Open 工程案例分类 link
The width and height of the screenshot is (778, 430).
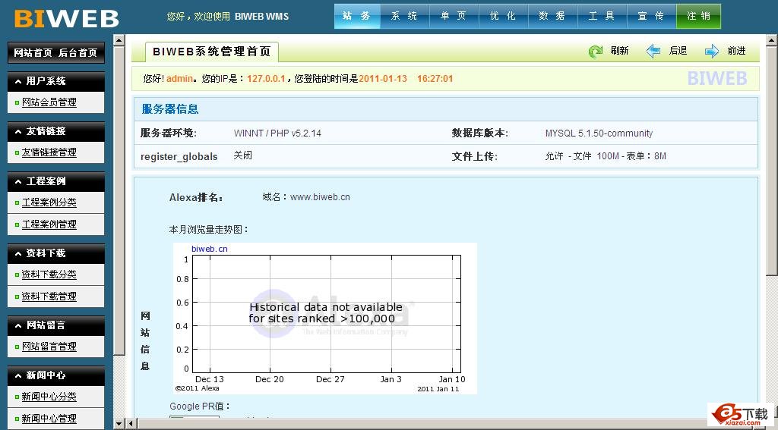pyautogui.click(x=49, y=202)
